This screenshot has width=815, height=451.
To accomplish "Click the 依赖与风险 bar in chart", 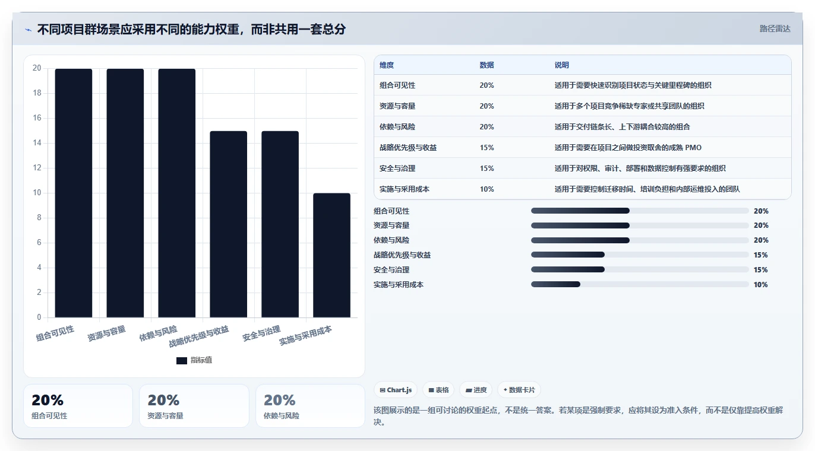I will click(177, 193).
